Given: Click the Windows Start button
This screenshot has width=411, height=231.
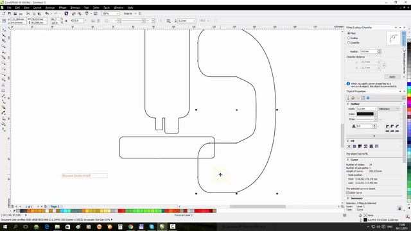Looking at the screenshot, I should point(5,227).
